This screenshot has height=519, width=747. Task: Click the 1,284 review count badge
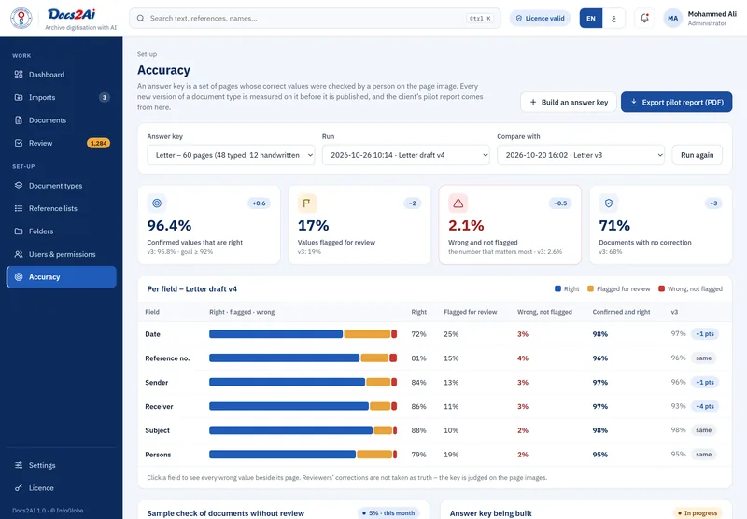99,143
